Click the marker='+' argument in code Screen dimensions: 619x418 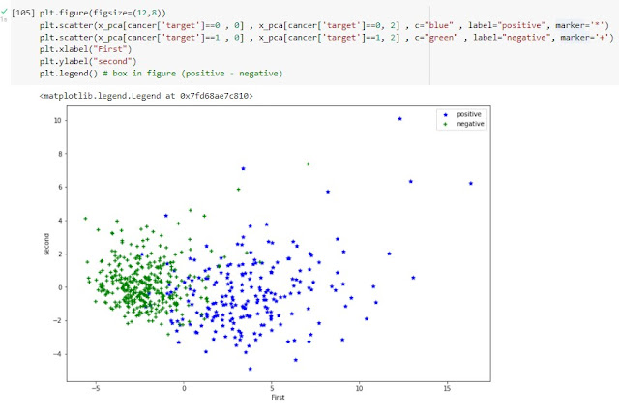click(583, 36)
